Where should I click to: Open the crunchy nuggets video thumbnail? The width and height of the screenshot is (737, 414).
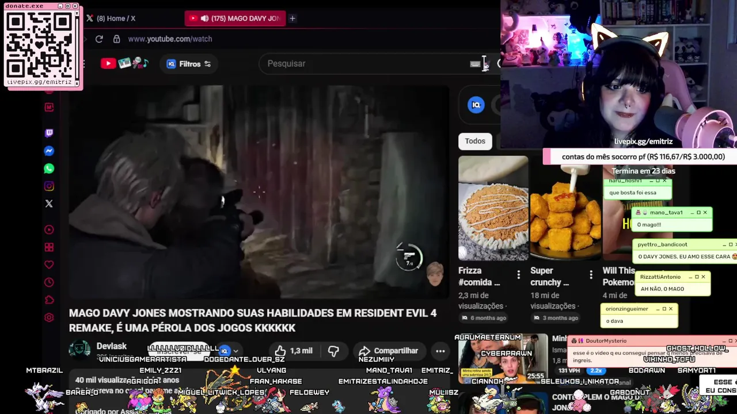click(x=565, y=208)
